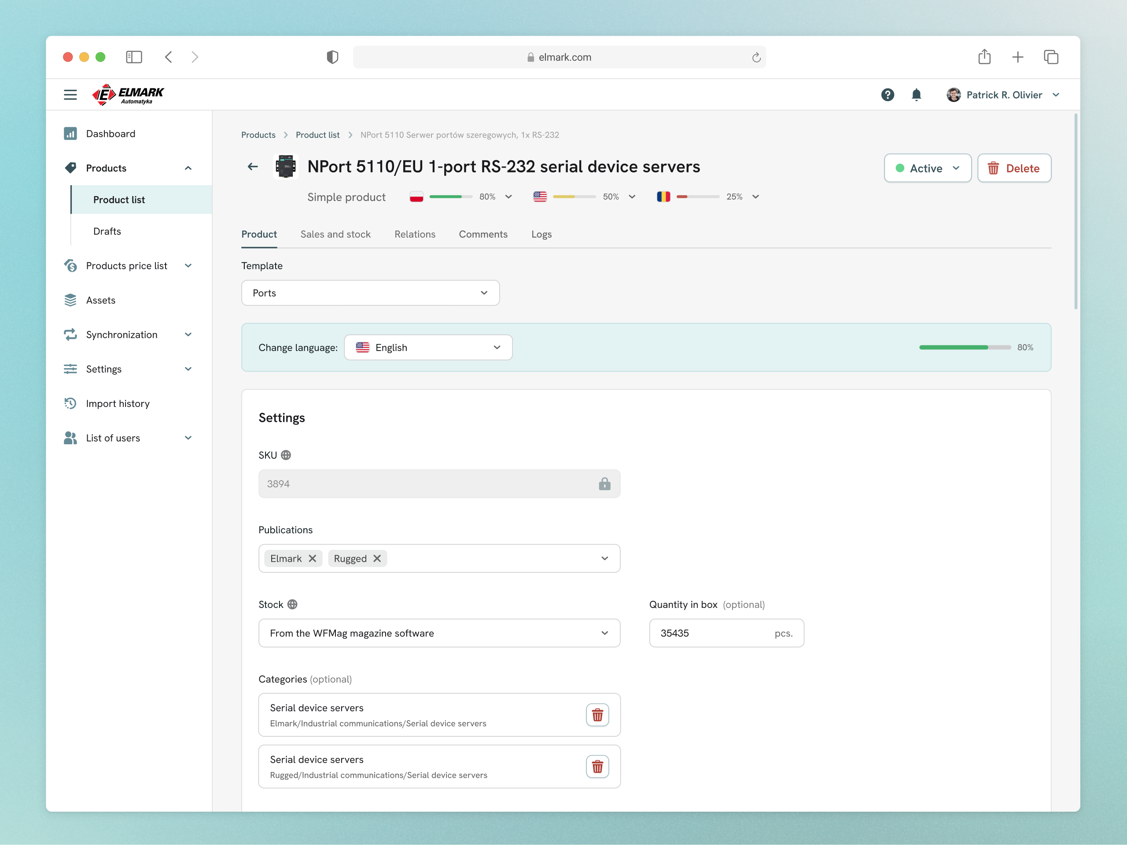Expand the US flag 50% completeness
Image resolution: width=1127 pixels, height=845 pixels.
[x=632, y=197]
